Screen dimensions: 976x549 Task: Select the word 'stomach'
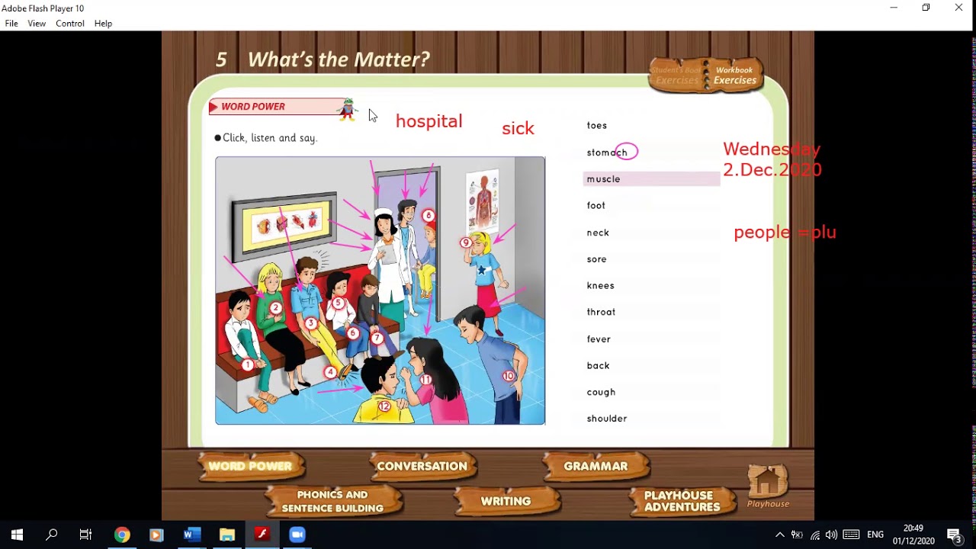(x=607, y=152)
